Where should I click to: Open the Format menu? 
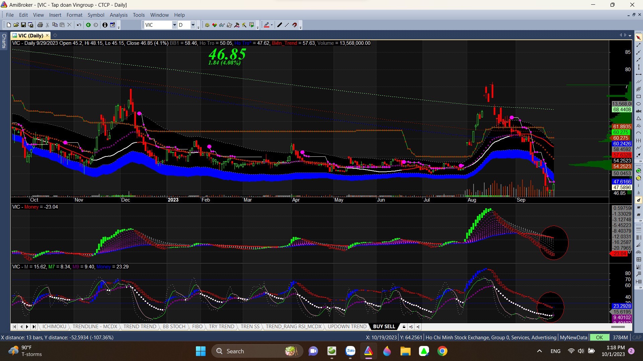(74, 15)
